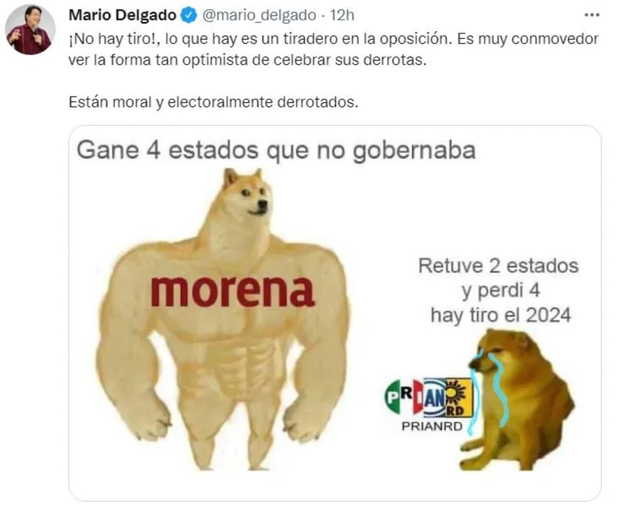Click the blue verified checkmark badge

(189, 15)
